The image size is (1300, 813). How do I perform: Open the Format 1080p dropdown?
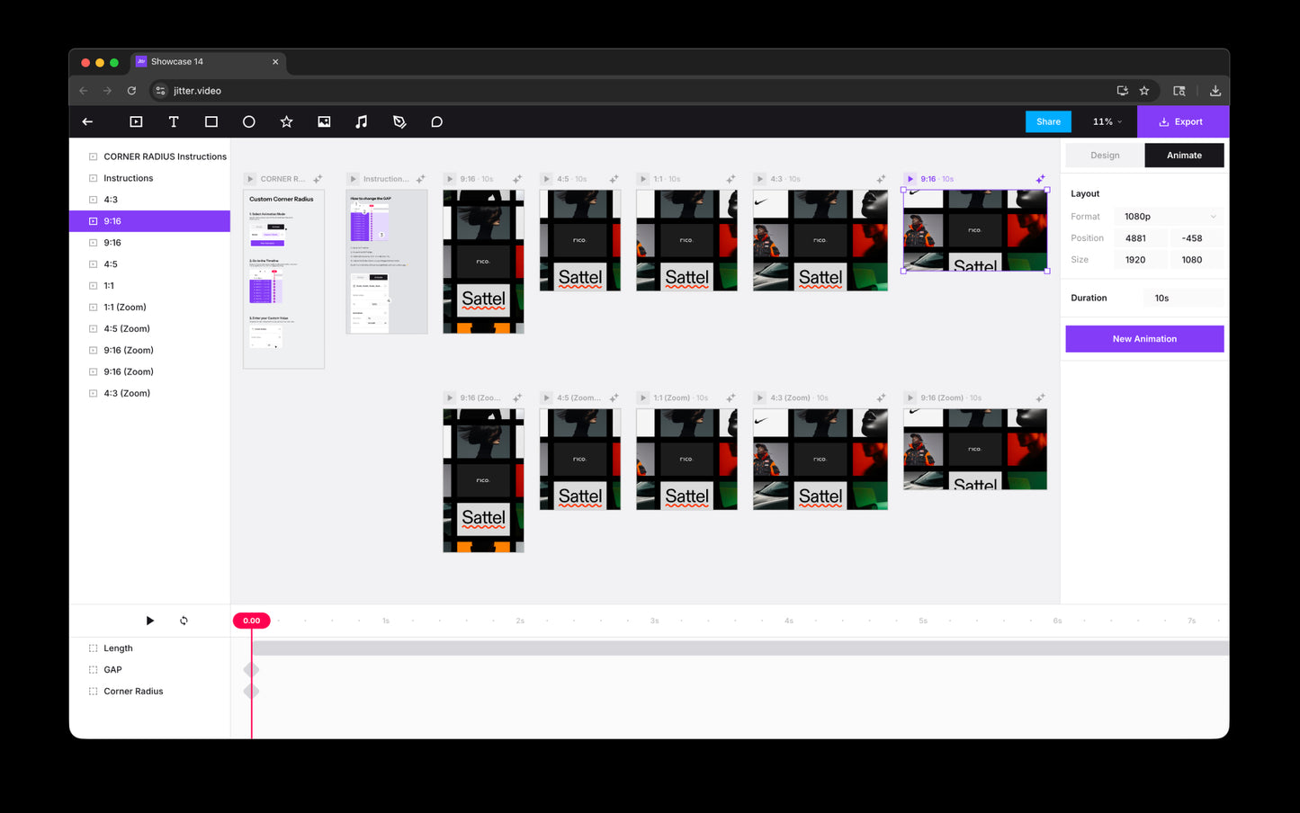(x=1169, y=217)
